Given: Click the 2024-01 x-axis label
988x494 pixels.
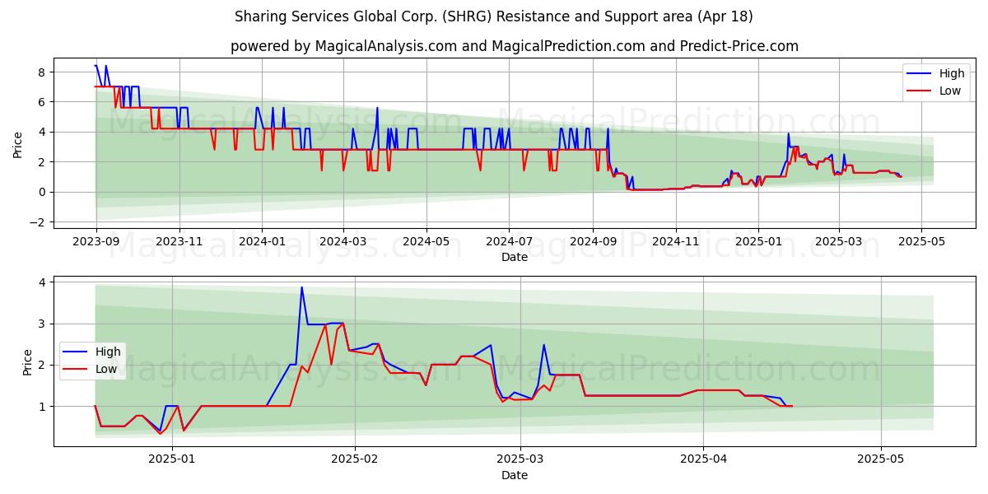Looking at the screenshot, I should 262,244.
